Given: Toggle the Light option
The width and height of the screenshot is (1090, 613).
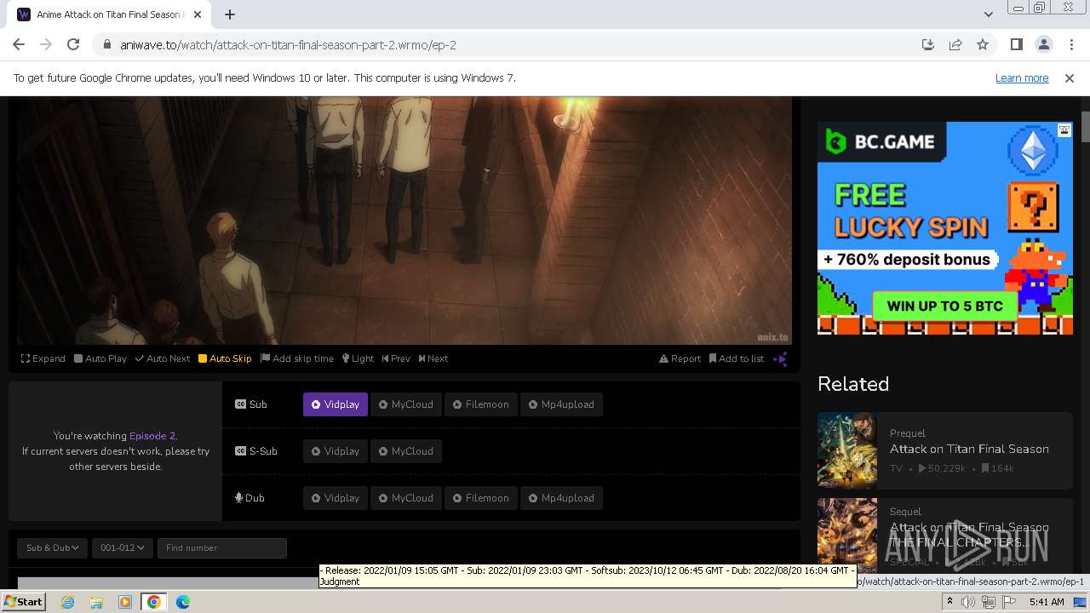Looking at the screenshot, I should click(x=358, y=358).
